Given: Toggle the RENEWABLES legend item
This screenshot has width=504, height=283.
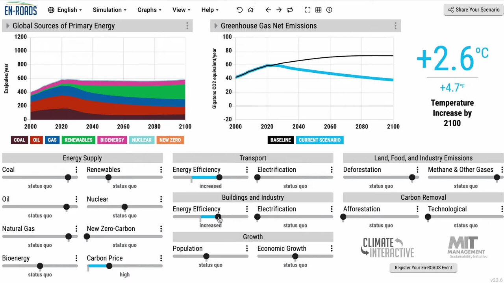Looking at the screenshot, I should click(x=78, y=140).
